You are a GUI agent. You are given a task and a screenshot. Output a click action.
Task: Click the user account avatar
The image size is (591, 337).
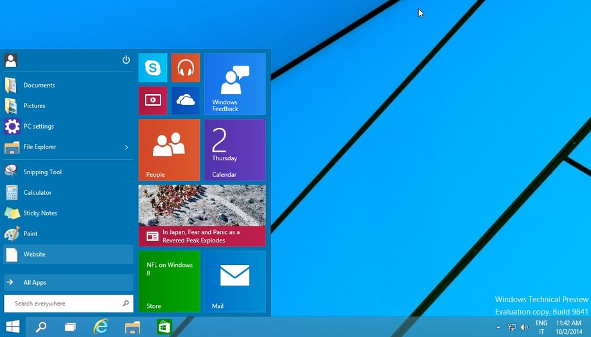10,60
